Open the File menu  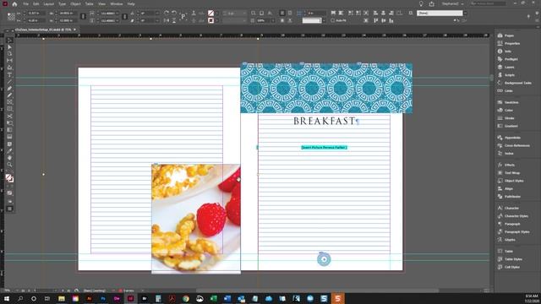26,3
